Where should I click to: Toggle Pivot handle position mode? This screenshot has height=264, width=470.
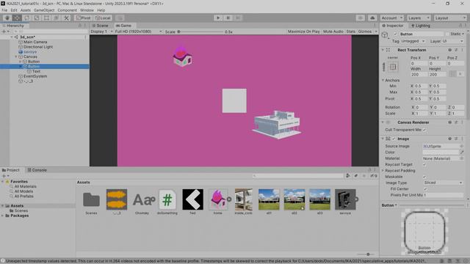point(83,18)
